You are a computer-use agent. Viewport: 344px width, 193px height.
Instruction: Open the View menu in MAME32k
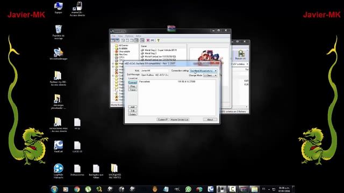120,36
